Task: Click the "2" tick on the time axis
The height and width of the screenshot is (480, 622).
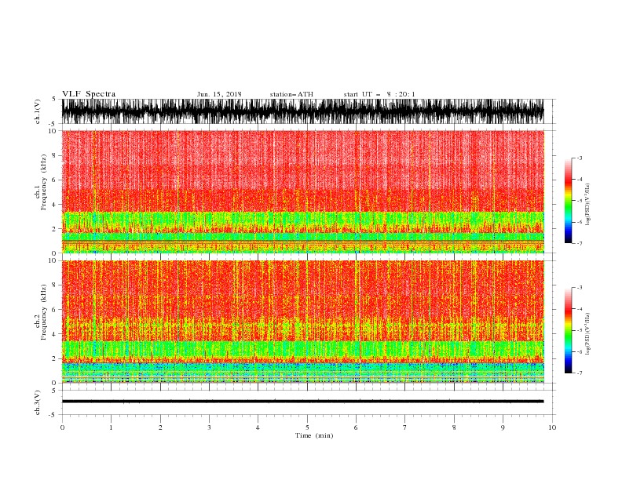Action: click(x=160, y=427)
